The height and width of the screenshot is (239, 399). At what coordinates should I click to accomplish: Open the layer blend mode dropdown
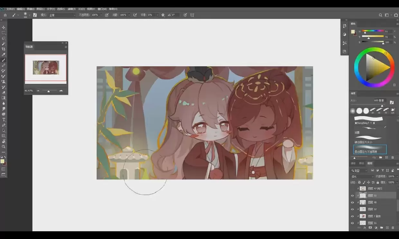click(362, 177)
